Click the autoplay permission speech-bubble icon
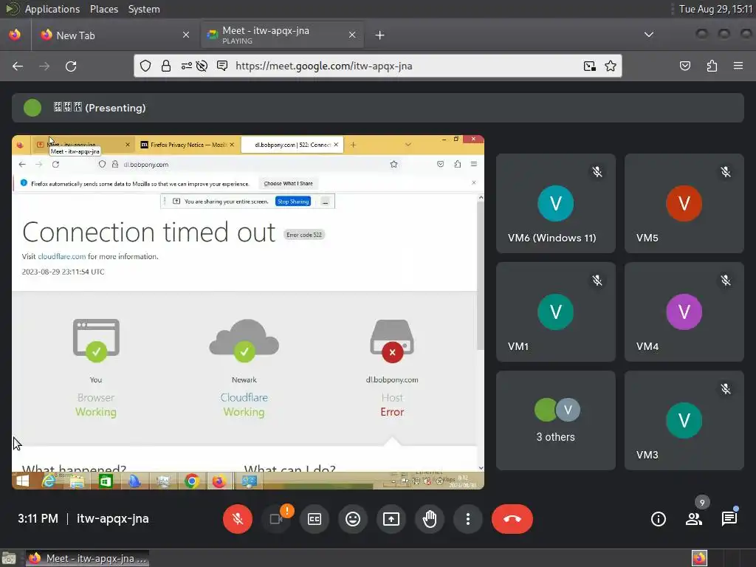756x567 pixels. click(x=222, y=66)
